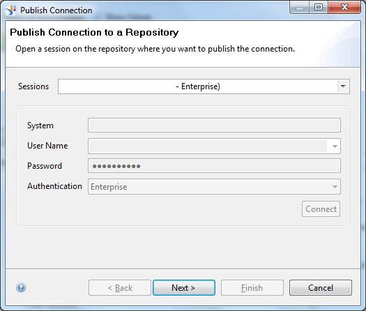
Task: Open the User Name dropdown arrow
Action: point(335,146)
